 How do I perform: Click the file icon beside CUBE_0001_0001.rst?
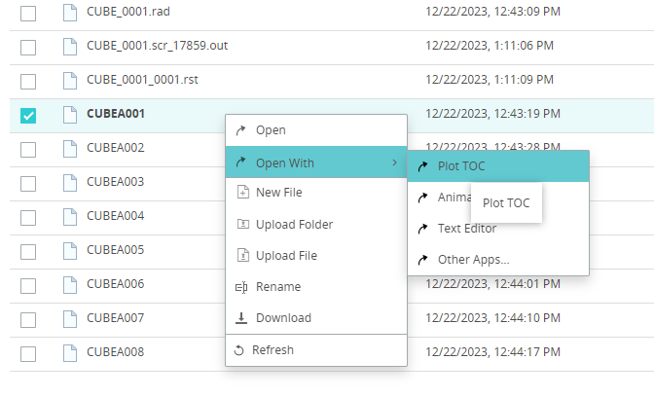[69, 81]
